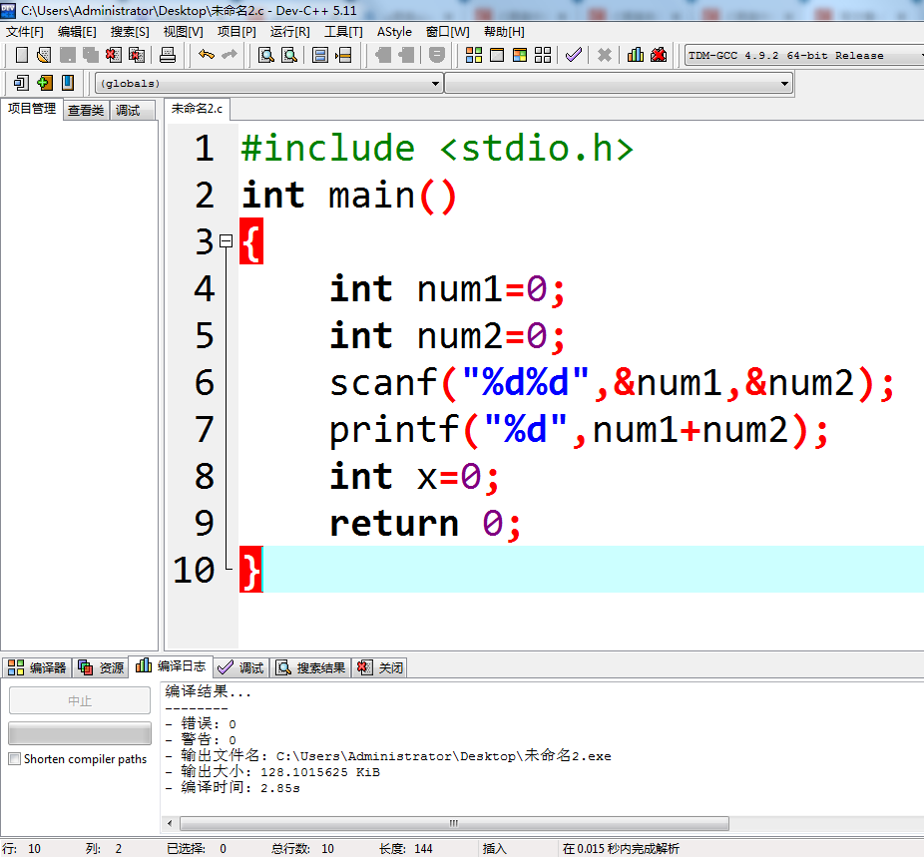
Task: Click the Go to function icon
Action: pos(320,55)
